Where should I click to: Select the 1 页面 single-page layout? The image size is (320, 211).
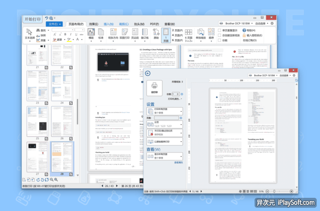[x=166, y=35]
